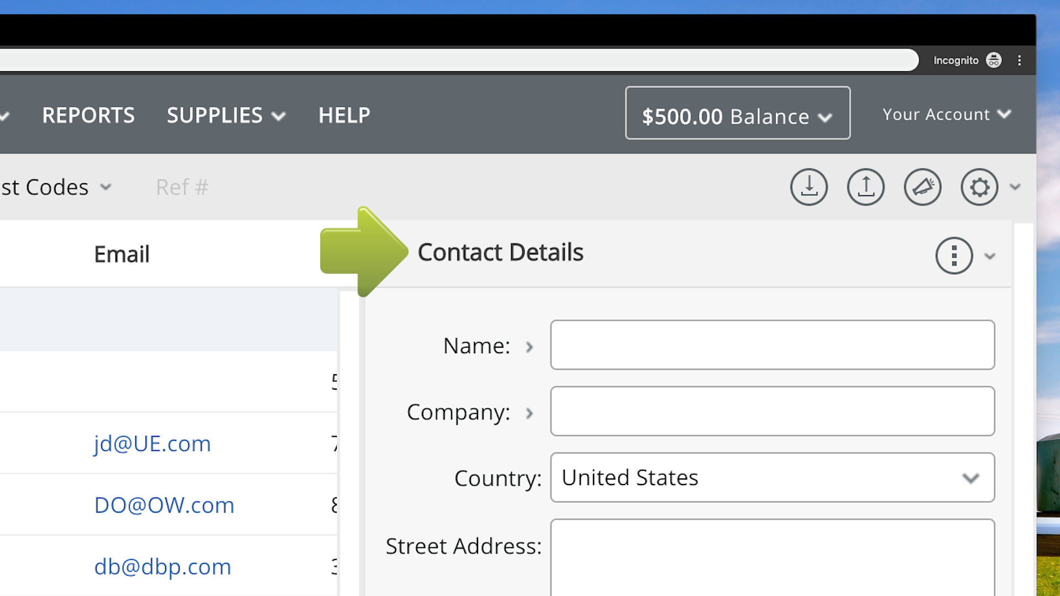The image size is (1060, 596).
Task: Open the DO@OW.com email link
Action: (x=164, y=505)
